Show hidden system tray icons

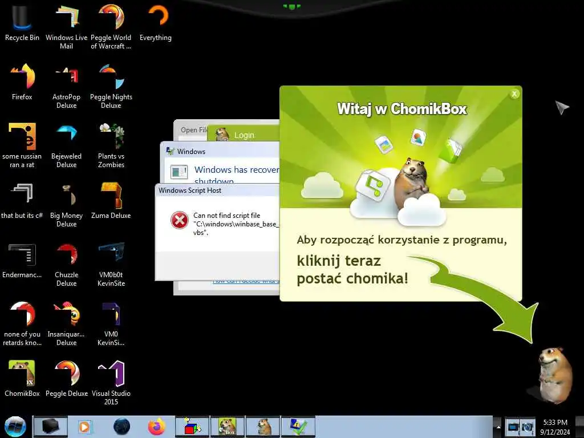[498, 427]
